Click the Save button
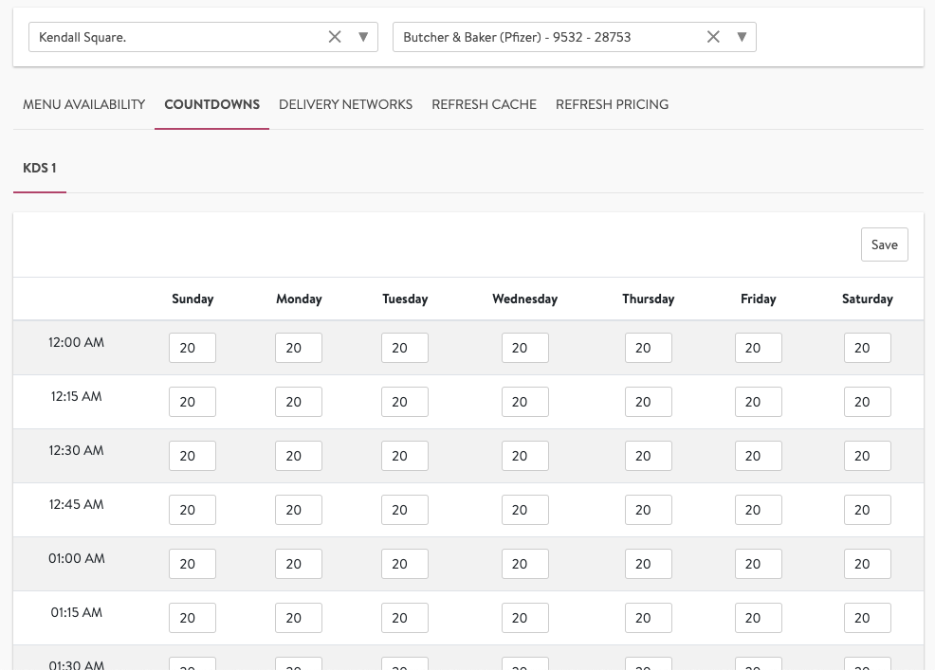 [884, 244]
